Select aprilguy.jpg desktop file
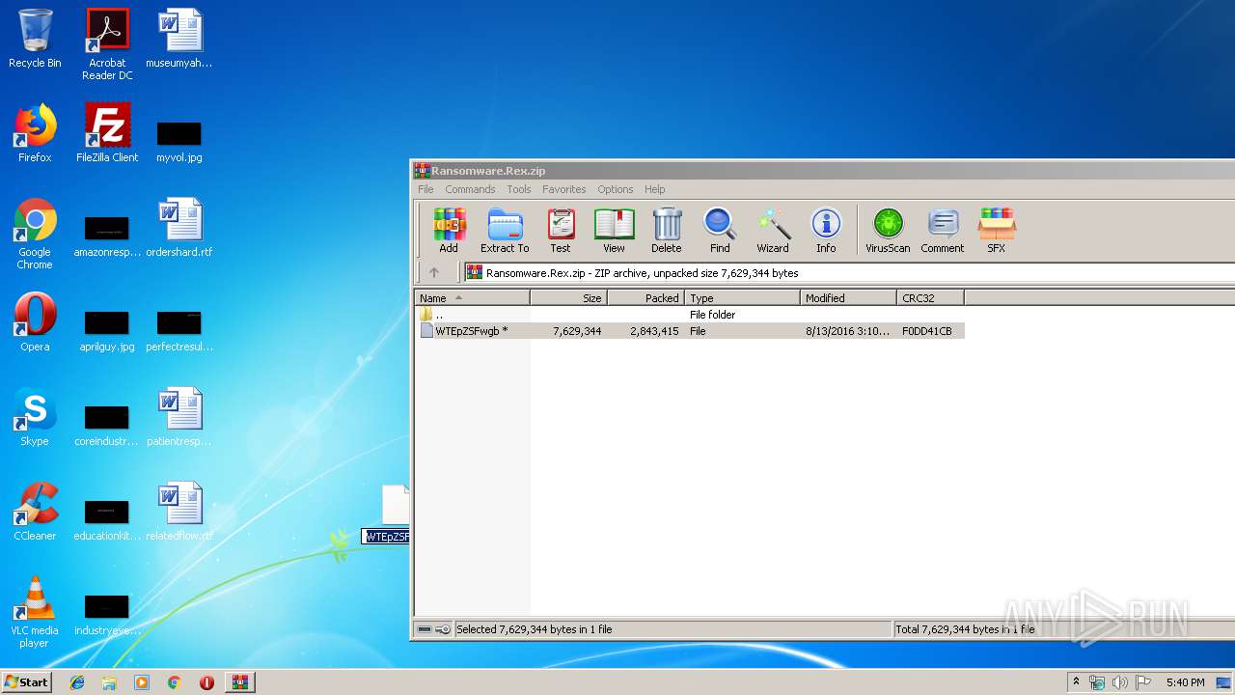1235x695 pixels. point(107,330)
